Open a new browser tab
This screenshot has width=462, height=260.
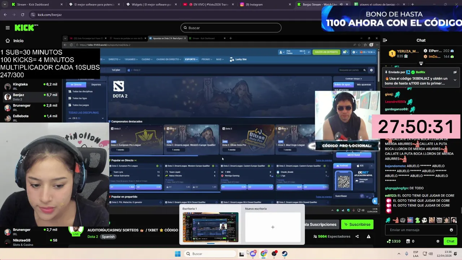coord(413,4)
